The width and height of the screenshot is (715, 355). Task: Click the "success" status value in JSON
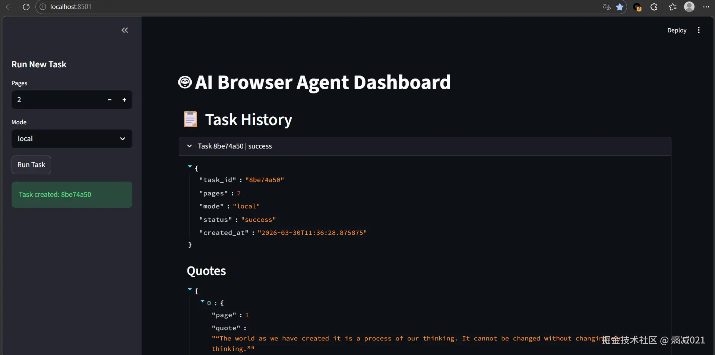pos(259,220)
